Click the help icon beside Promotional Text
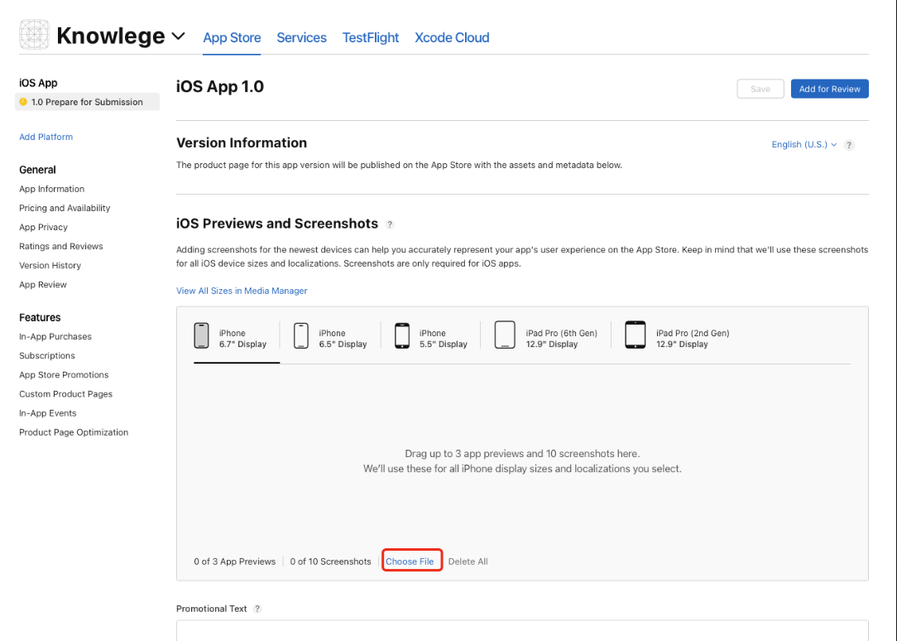This screenshot has height=641, width=897. (257, 609)
